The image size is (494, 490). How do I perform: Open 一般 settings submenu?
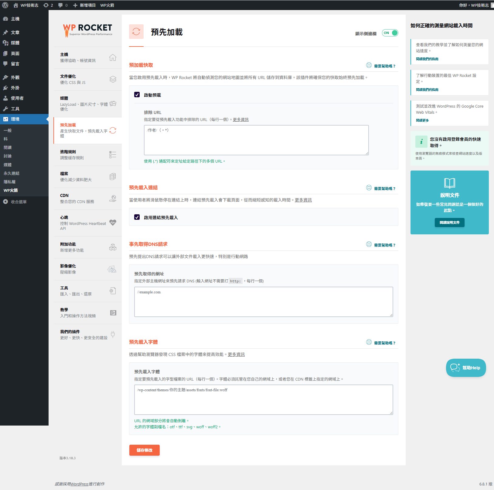point(8,130)
